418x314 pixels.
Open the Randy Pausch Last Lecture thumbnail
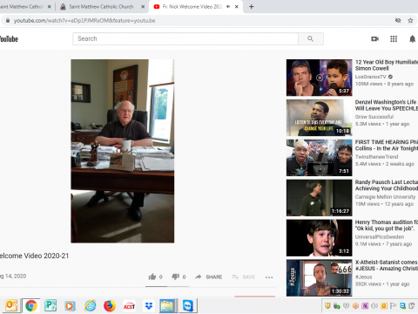click(319, 198)
